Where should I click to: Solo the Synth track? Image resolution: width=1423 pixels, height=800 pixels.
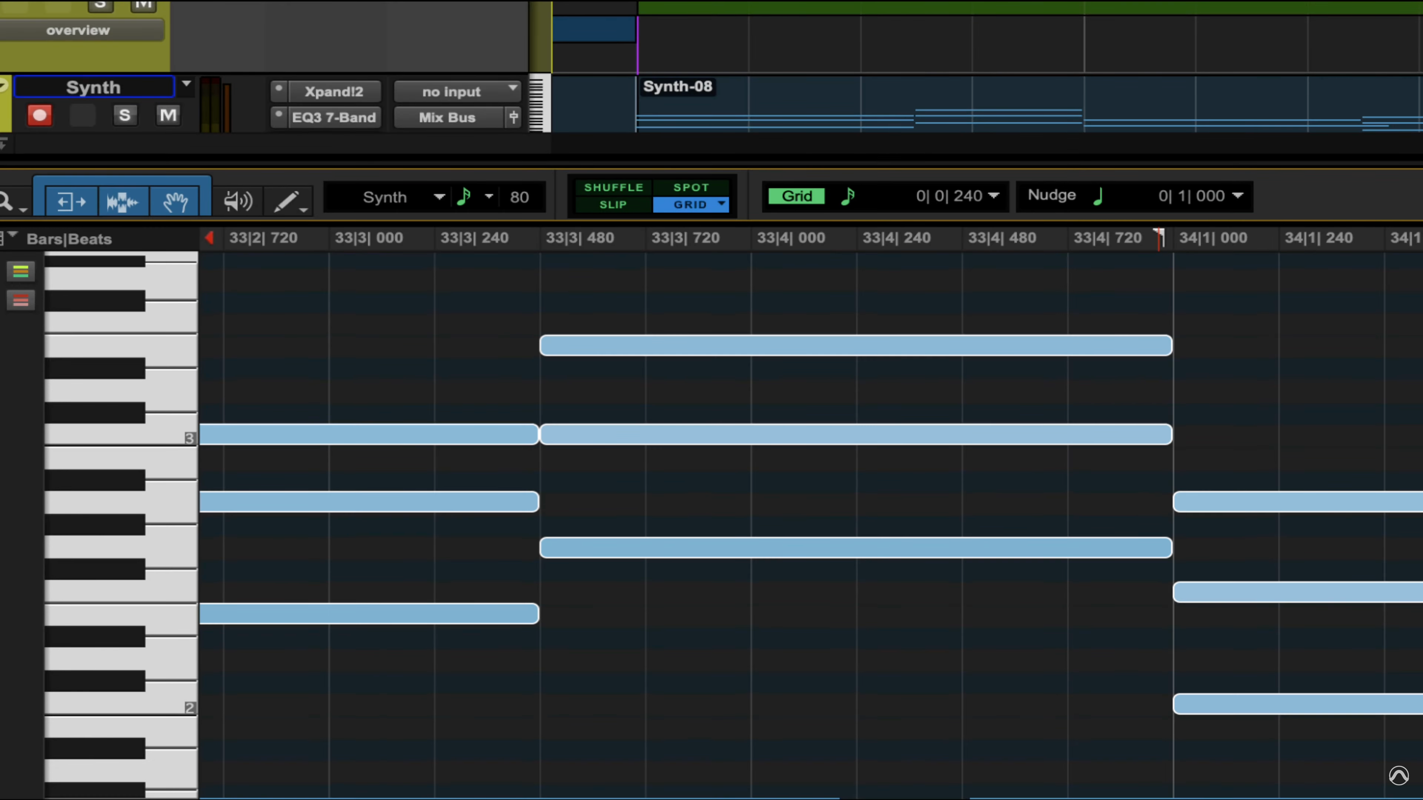125,115
